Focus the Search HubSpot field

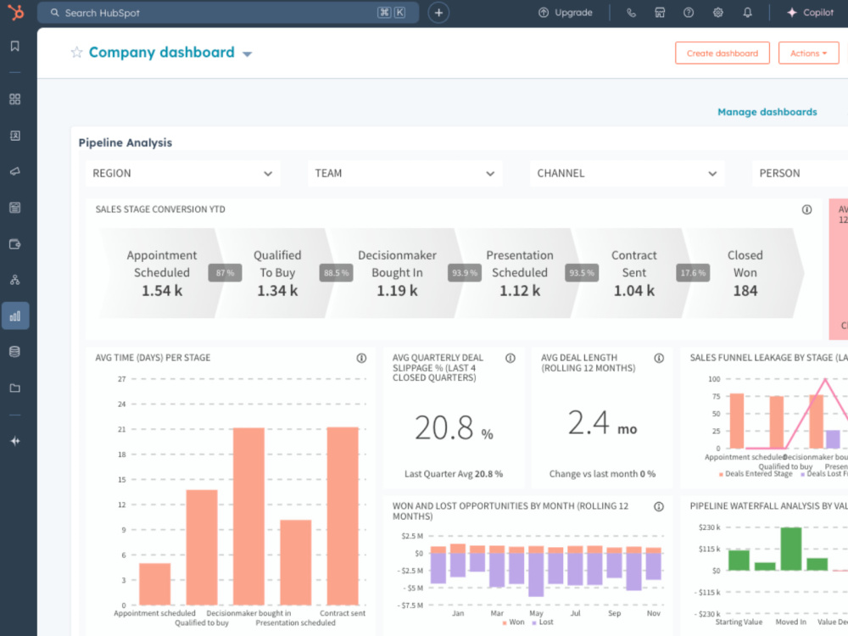point(227,13)
